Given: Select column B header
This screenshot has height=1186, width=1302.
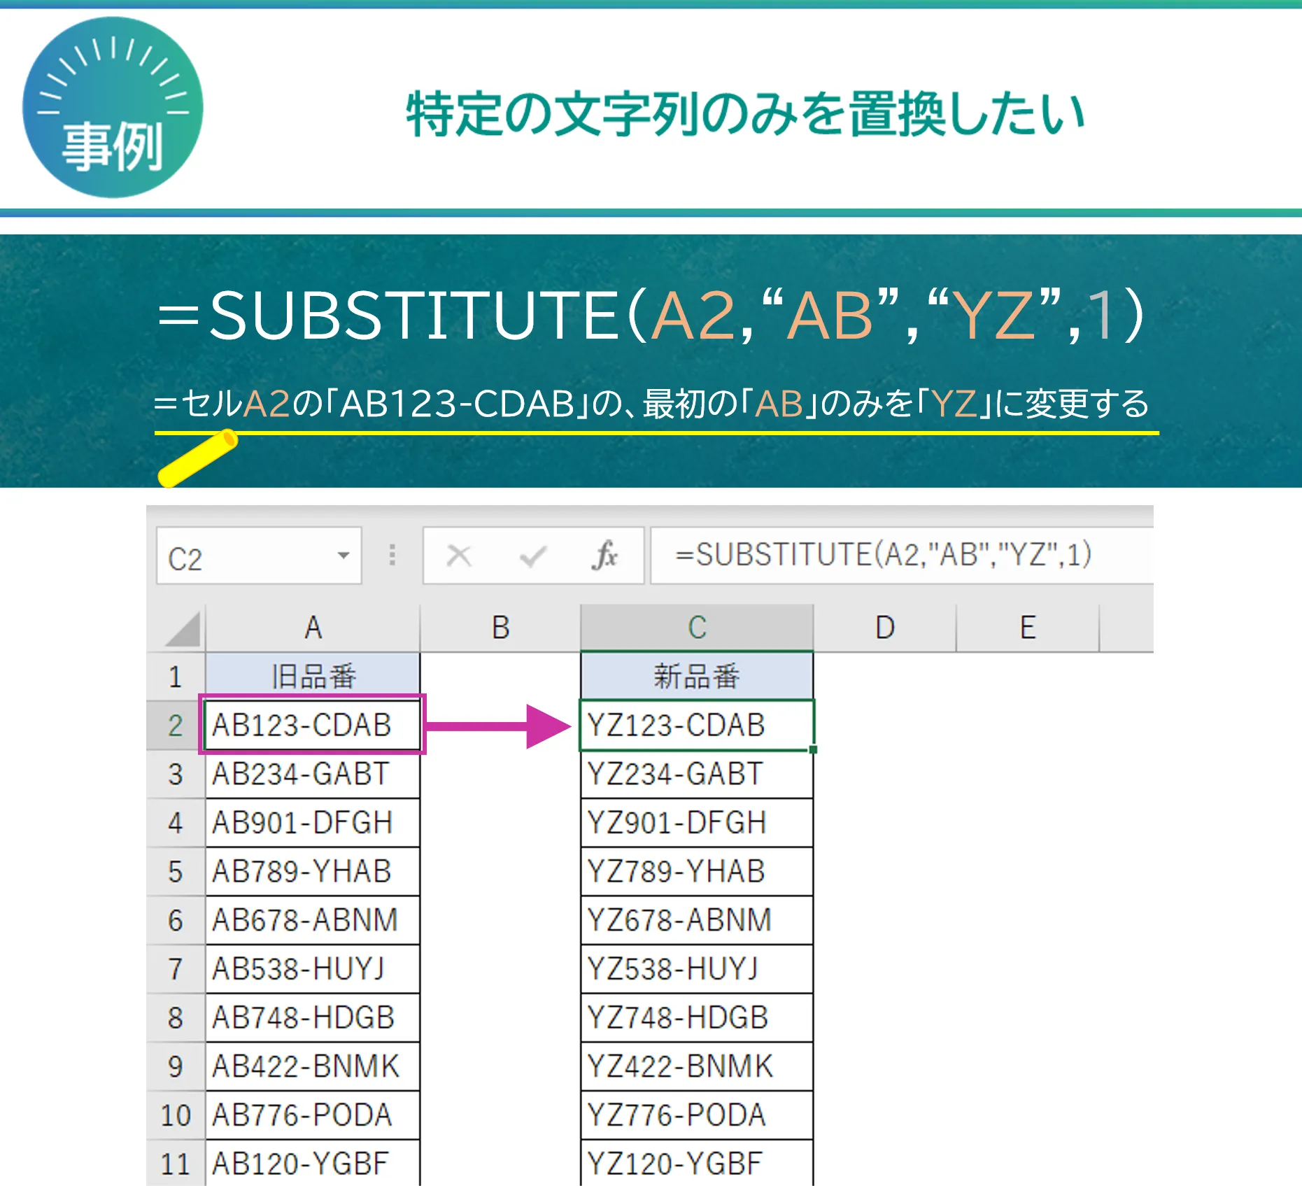Looking at the screenshot, I should (x=500, y=628).
